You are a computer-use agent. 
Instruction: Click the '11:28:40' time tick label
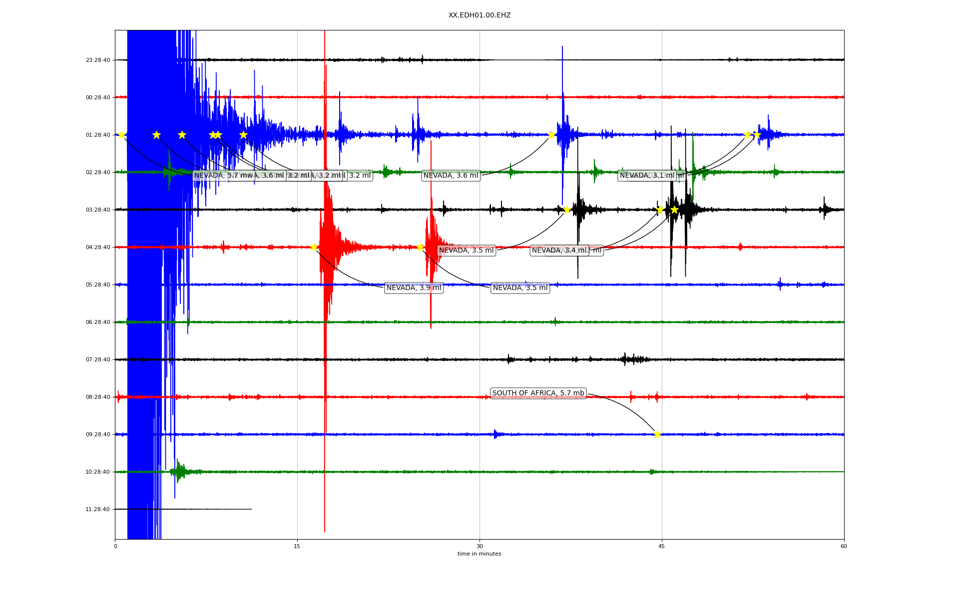(x=98, y=509)
